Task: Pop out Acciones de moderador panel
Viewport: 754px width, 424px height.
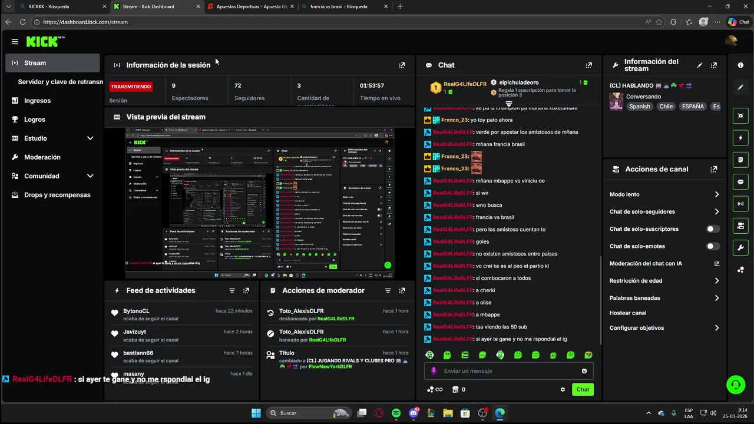Action: click(x=402, y=291)
